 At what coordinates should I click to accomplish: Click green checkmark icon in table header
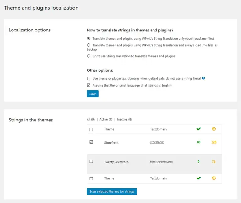(x=199, y=129)
